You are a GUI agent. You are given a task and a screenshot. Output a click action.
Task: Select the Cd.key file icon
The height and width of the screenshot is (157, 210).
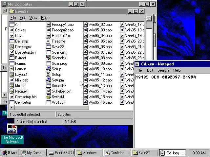[x=12, y=30]
